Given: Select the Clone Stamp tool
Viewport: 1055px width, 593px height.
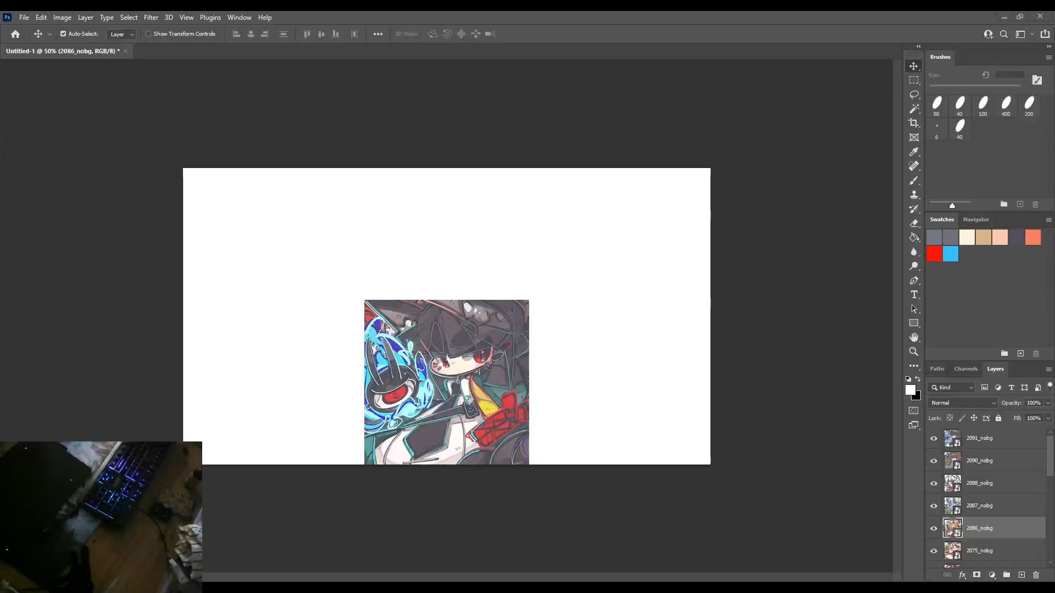Looking at the screenshot, I should (914, 194).
